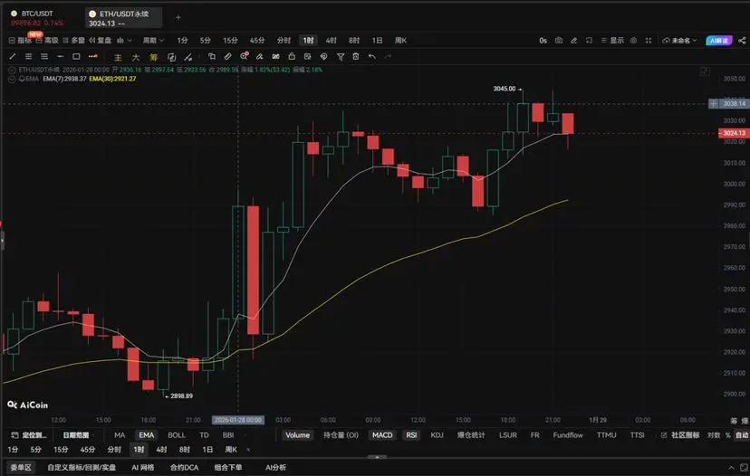Open the AI 网格 tab
This screenshot has height=476, width=750.
pyautogui.click(x=142, y=467)
